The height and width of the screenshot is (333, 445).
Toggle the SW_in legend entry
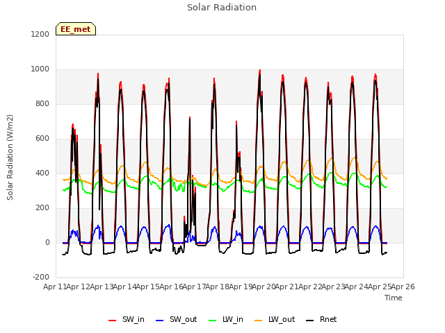tap(127, 319)
